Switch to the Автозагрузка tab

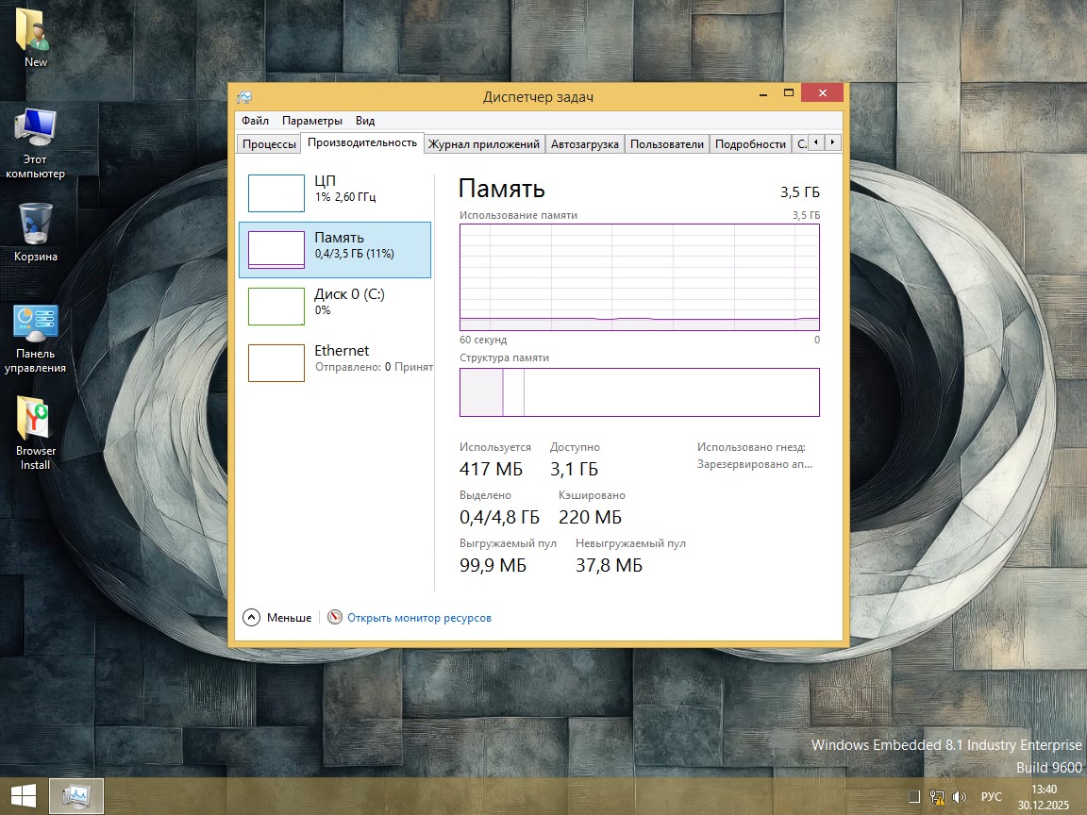pos(585,144)
